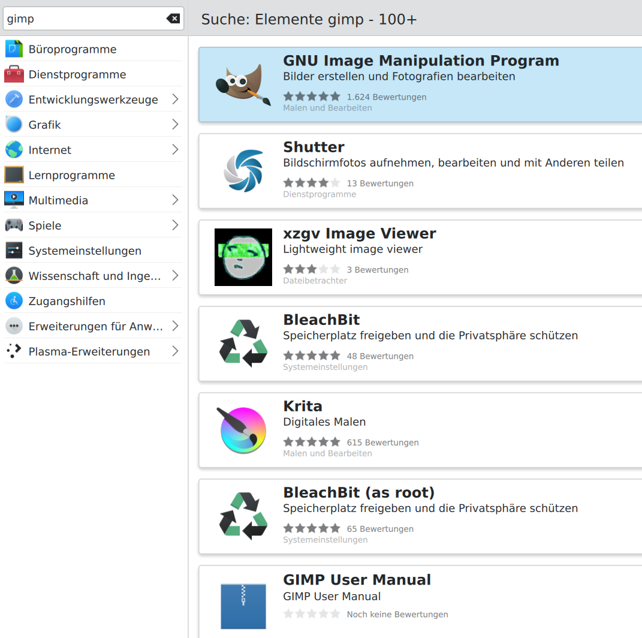
Task: Open GNU Image Manipulation Program title
Action: 421,61
